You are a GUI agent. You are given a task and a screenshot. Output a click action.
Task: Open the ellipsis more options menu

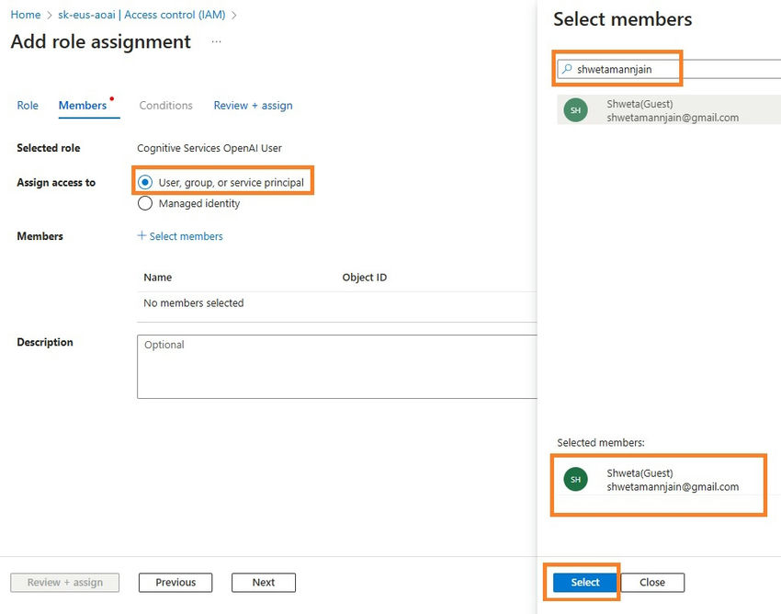coord(216,42)
